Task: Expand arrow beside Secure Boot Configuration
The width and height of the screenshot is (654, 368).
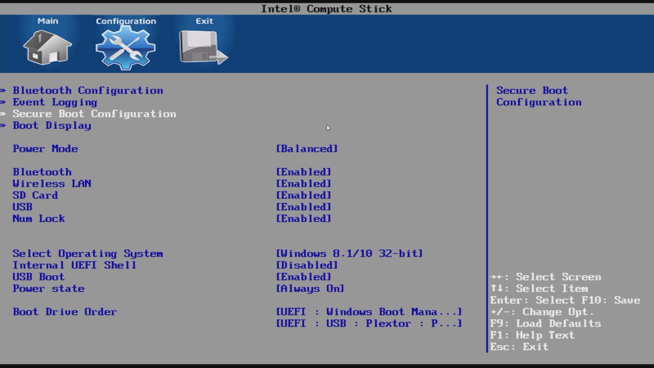Action: click(x=3, y=114)
